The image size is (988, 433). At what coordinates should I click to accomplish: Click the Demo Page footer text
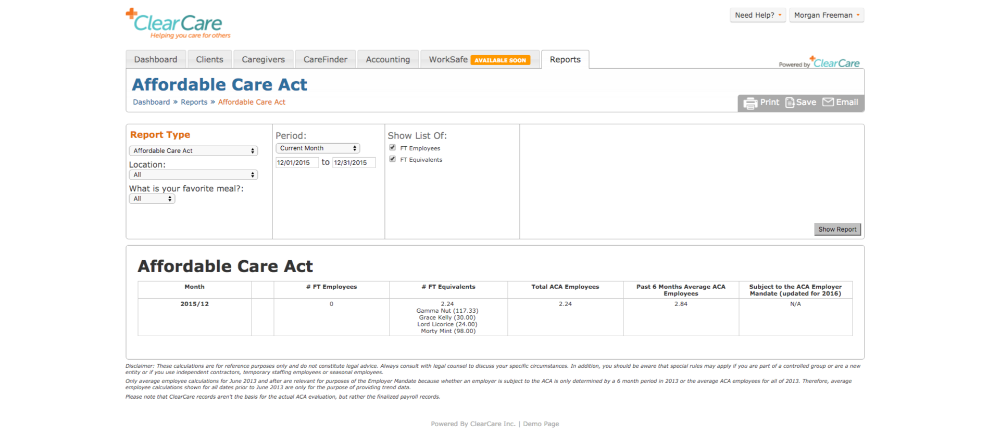[x=541, y=424]
